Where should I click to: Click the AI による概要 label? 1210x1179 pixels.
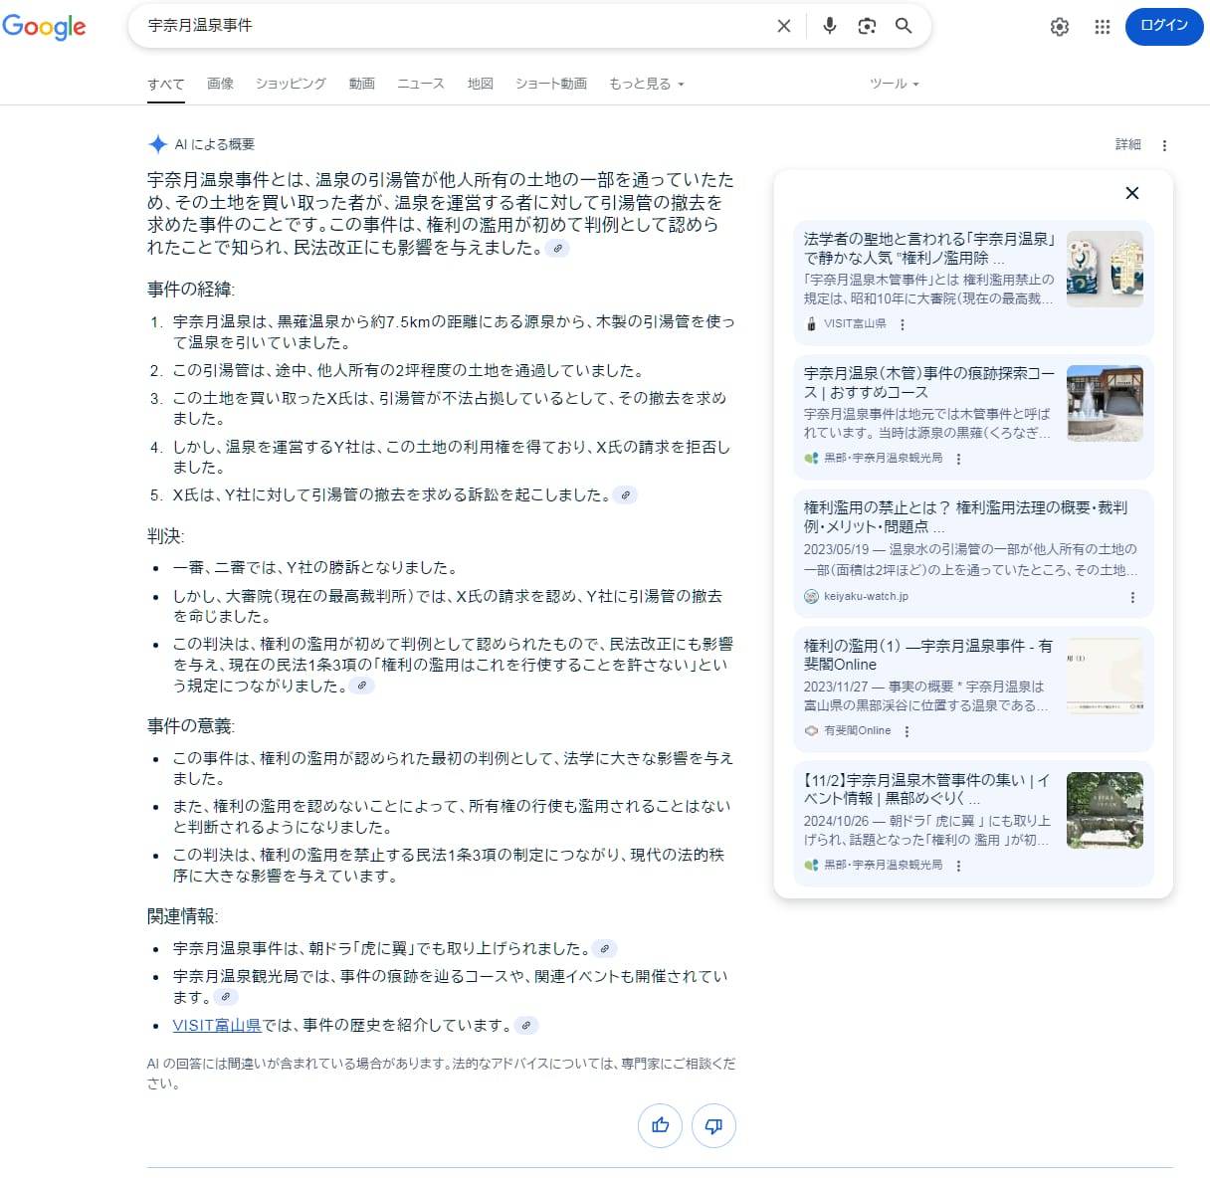click(214, 144)
